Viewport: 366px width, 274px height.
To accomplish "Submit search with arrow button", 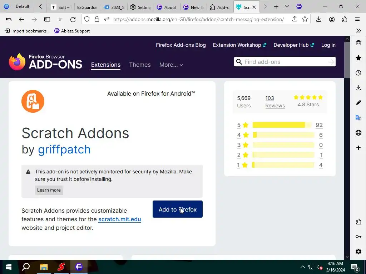I will click(x=331, y=62).
